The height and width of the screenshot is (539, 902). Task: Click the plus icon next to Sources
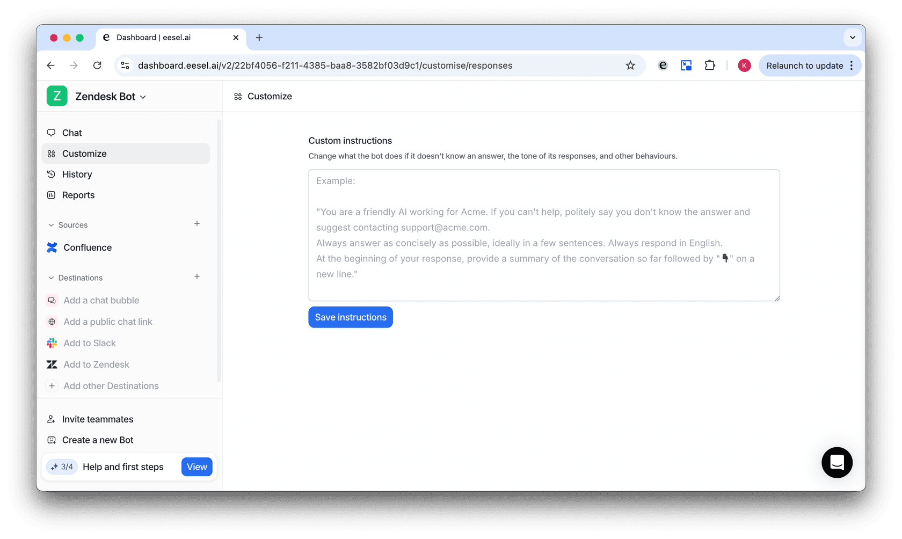(x=197, y=224)
